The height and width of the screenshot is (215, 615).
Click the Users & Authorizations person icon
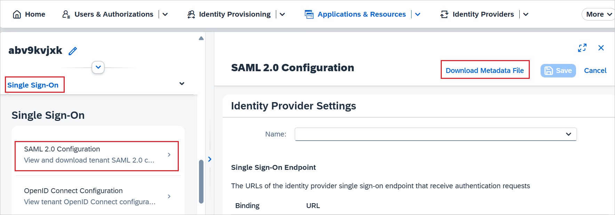66,14
